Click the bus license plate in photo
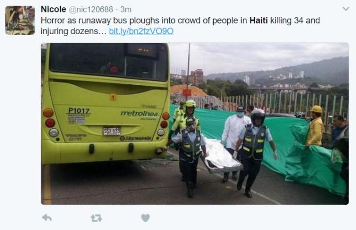 click(112, 131)
